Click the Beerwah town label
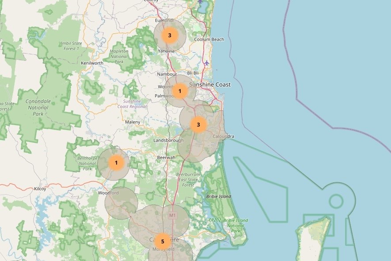The height and width of the screenshot is (261, 391). 166,157
